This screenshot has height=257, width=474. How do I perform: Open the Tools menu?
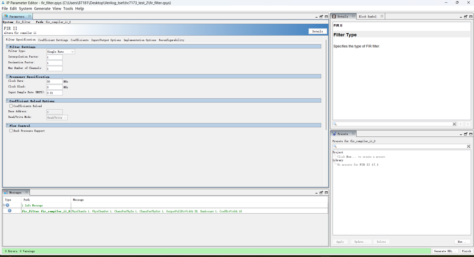tap(68, 9)
